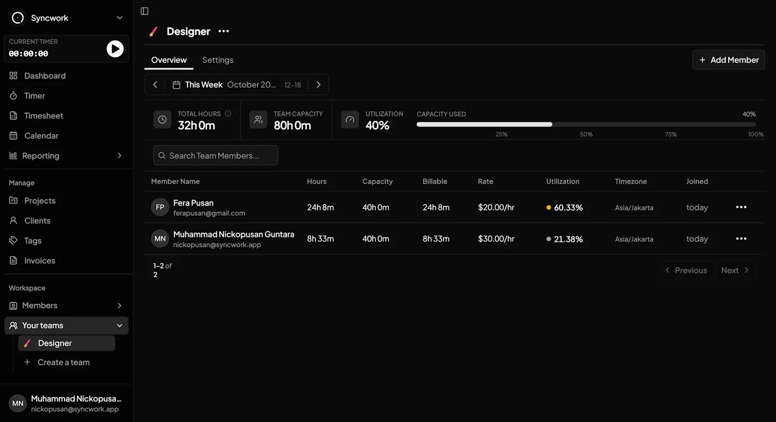Toggle the sidebar panel icon
This screenshot has height=422, width=776.
pos(145,11)
